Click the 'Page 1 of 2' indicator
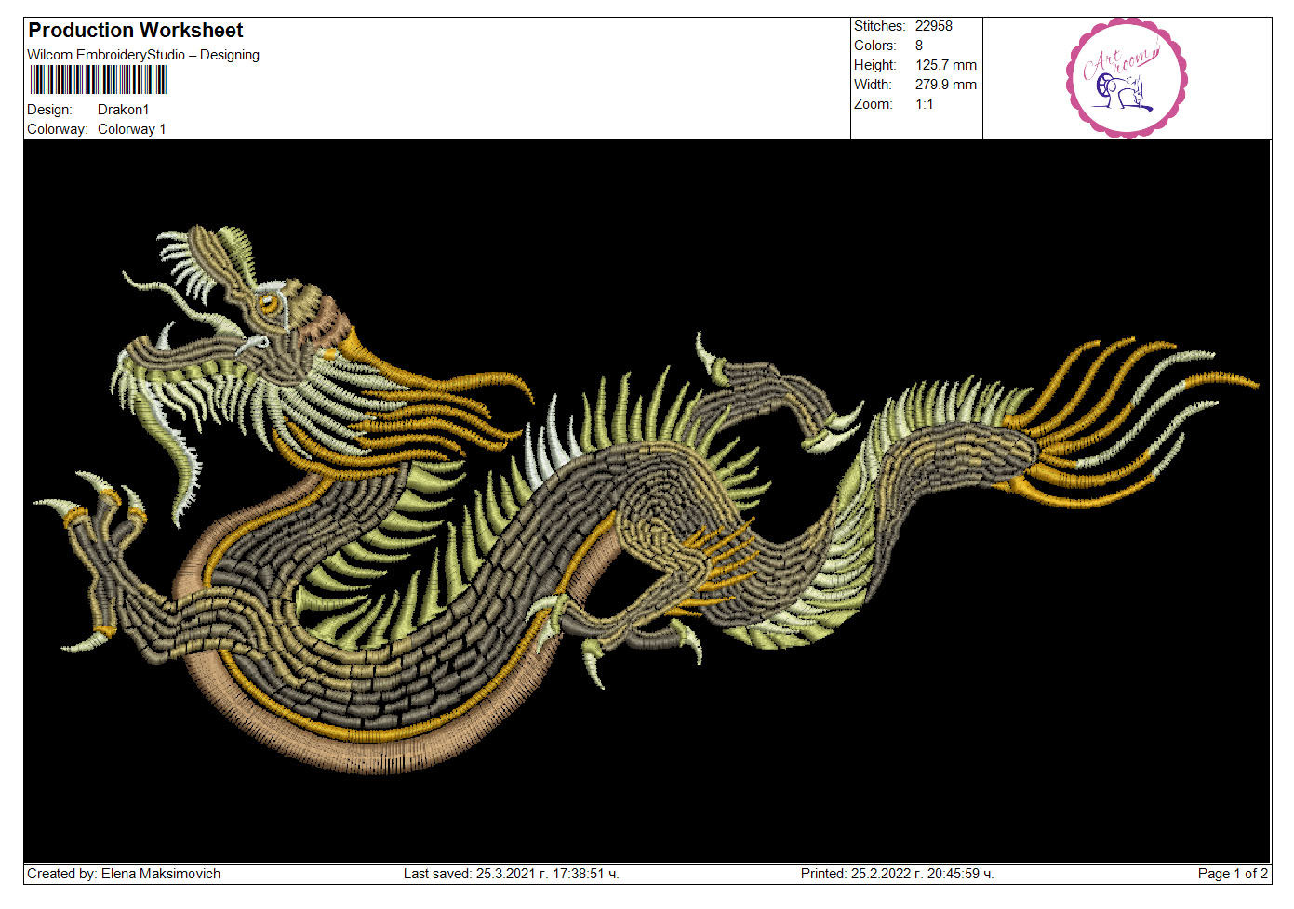The width and height of the screenshot is (1294, 909). click(x=1233, y=874)
